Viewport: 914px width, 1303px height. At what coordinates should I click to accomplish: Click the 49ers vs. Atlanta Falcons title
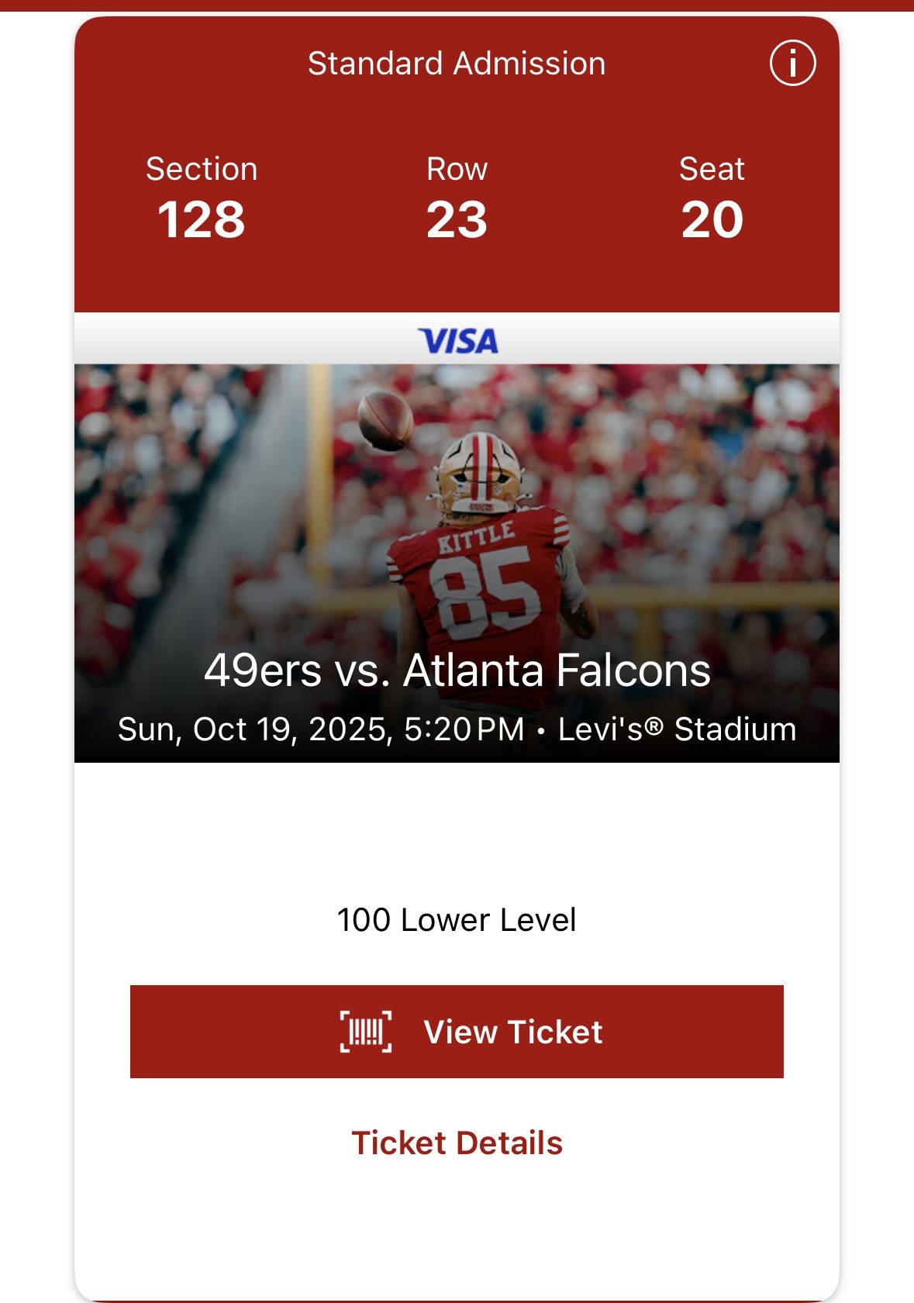pyautogui.click(x=457, y=670)
